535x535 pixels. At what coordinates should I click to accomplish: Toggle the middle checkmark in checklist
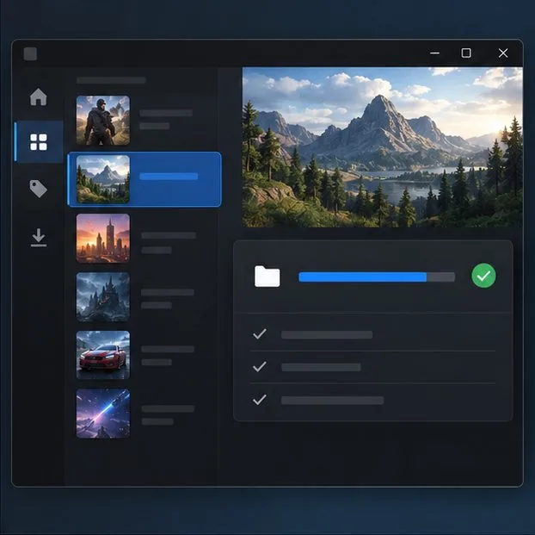pos(260,366)
